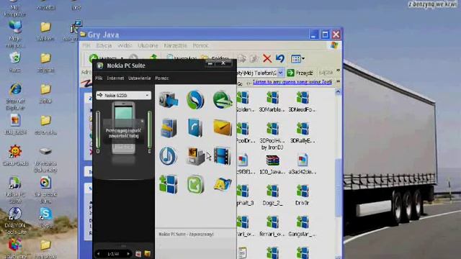Click blue undo arrow in Gry Java toolbar
The image size is (461, 259).
(280, 58)
